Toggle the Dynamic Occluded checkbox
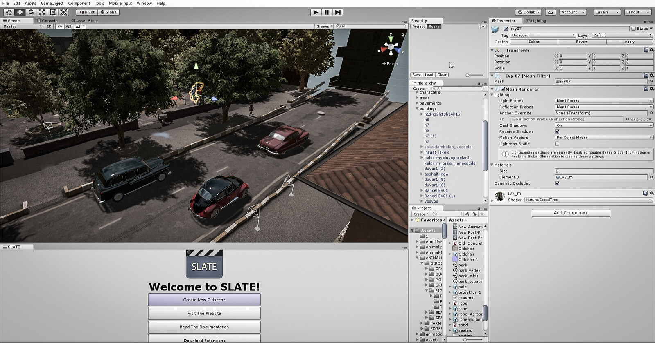Viewport: 655px width, 343px height. click(557, 183)
